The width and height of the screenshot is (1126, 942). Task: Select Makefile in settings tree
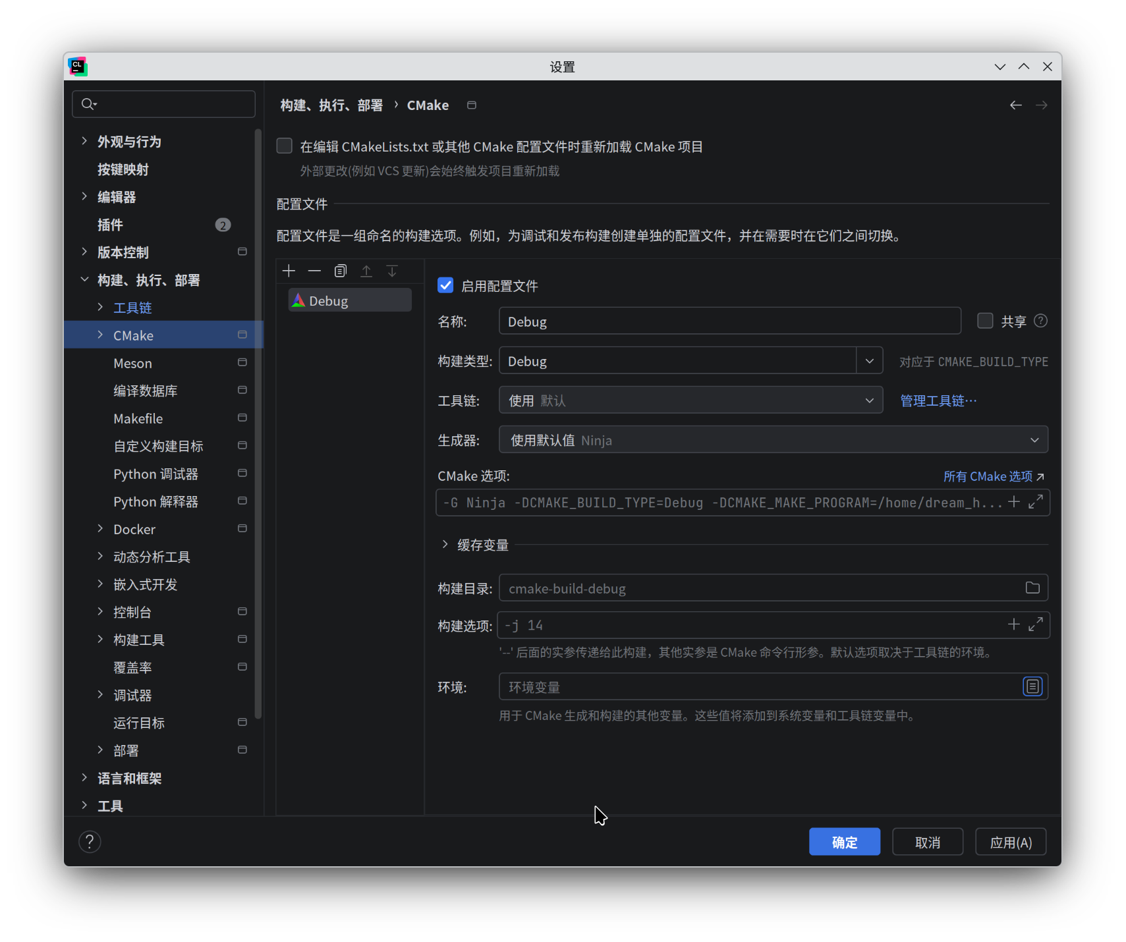coord(138,418)
